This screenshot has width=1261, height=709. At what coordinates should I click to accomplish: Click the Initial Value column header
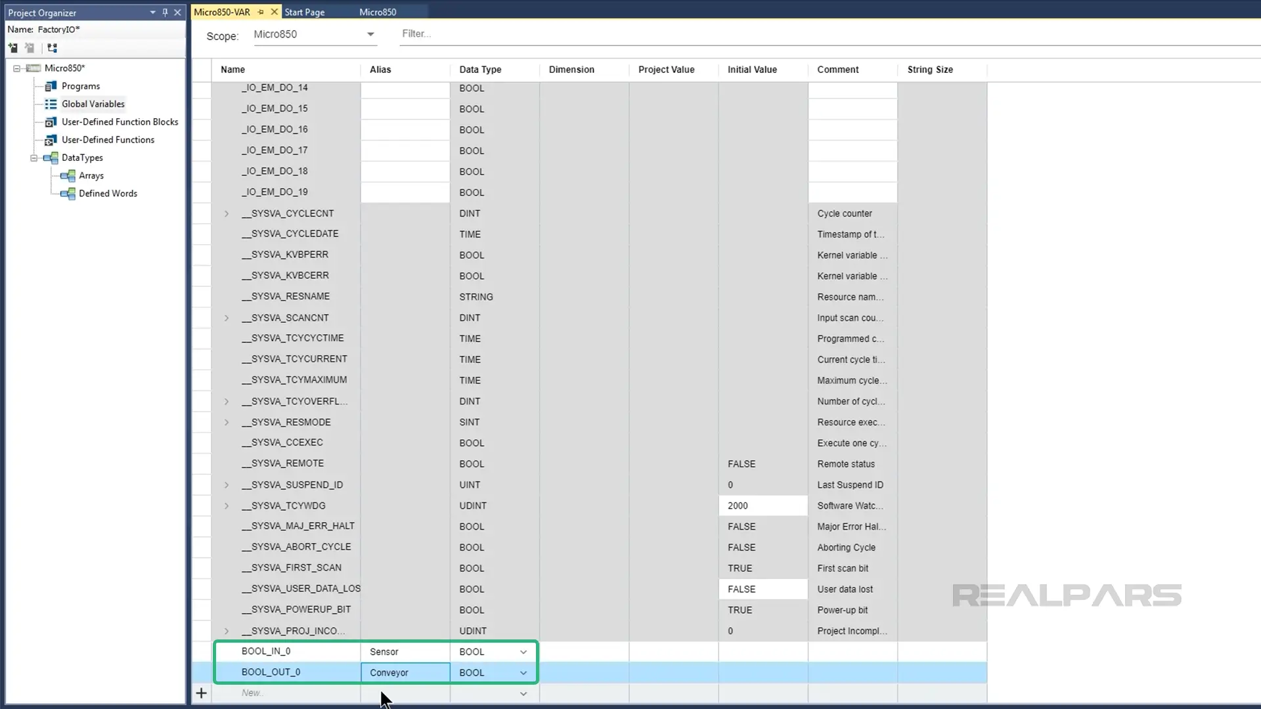tap(763, 70)
